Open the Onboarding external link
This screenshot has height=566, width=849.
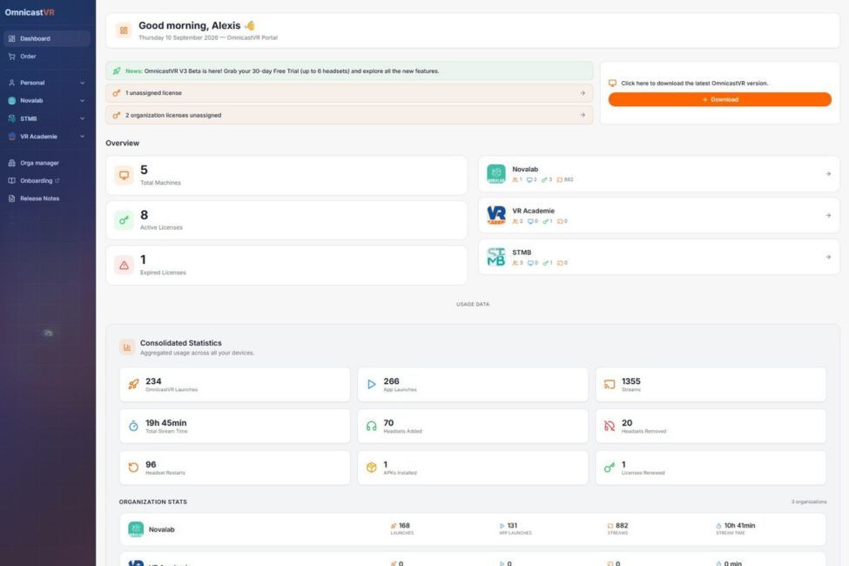click(46, 181)
